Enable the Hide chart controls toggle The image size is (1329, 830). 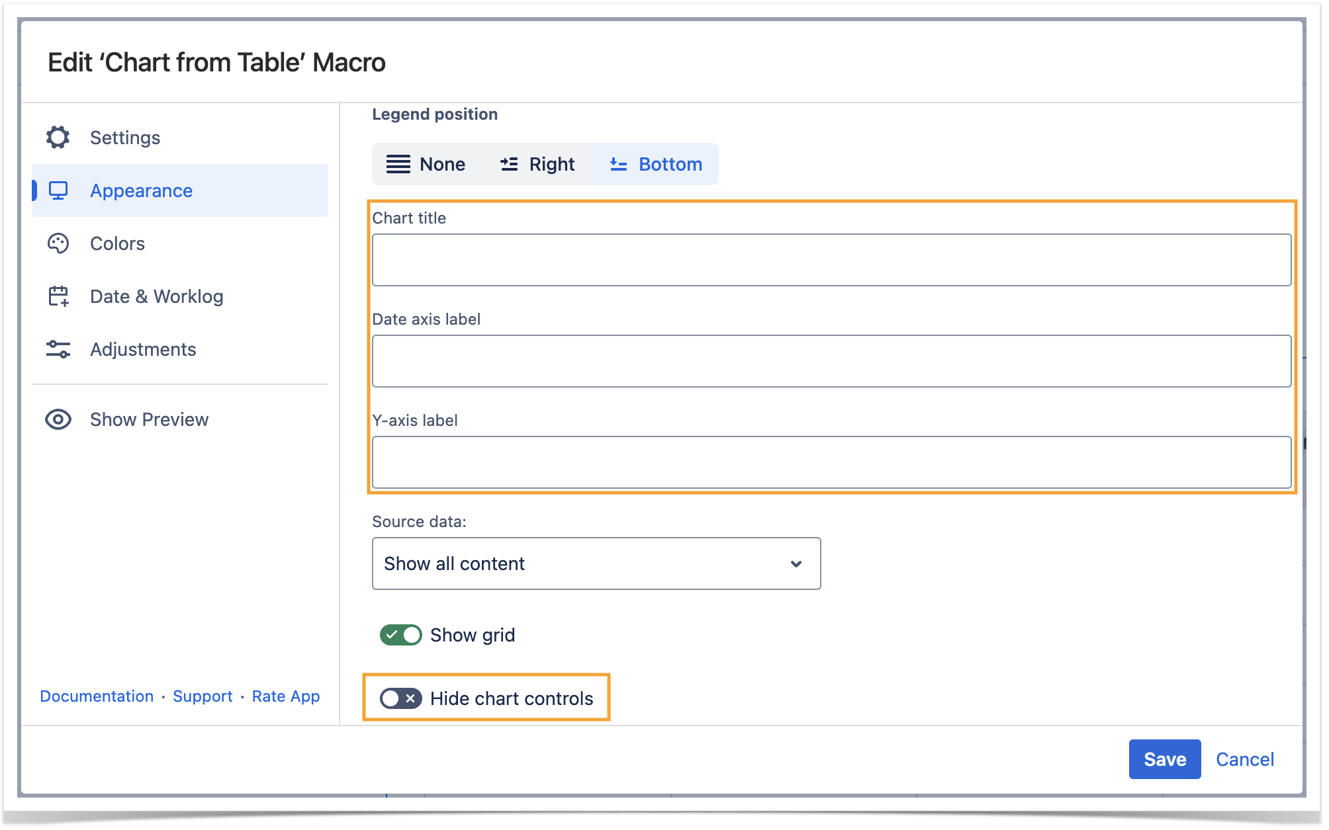[400, 698]
